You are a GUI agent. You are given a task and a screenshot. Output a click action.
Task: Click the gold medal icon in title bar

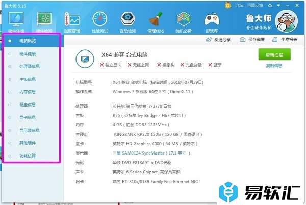click(x=227, y=5)
